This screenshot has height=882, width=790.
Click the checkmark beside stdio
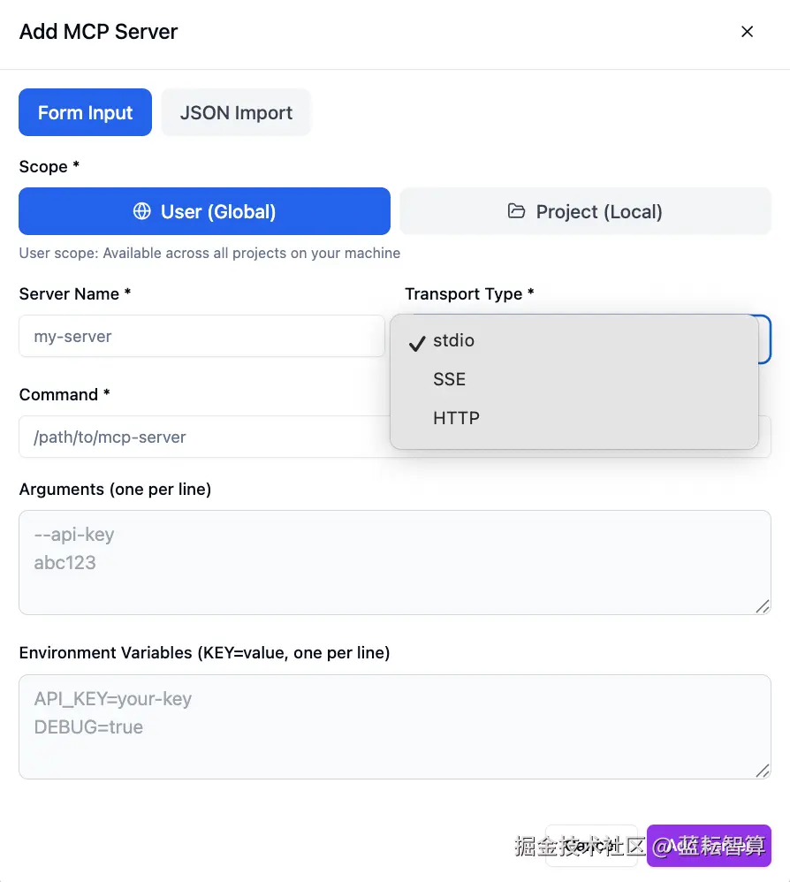point(417,341)
